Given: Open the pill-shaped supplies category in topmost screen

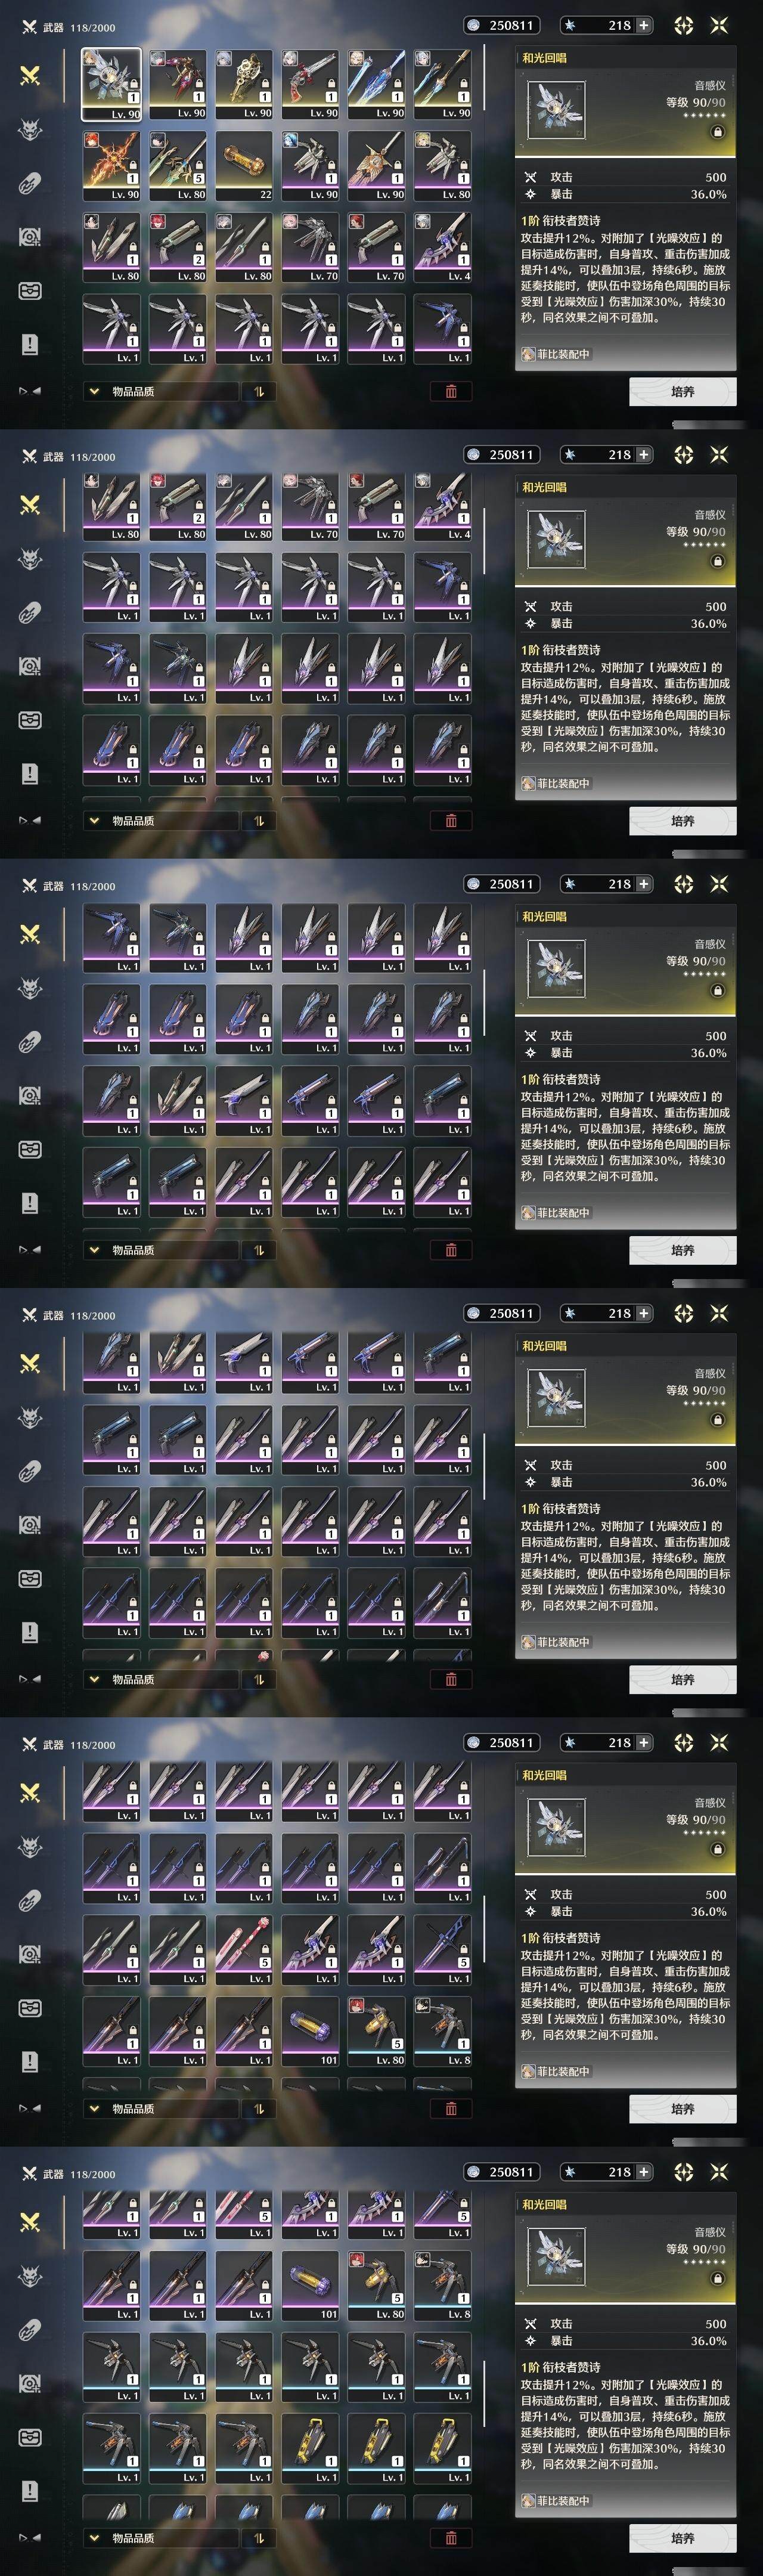Looking at the screenshot, I should (30, 184).
